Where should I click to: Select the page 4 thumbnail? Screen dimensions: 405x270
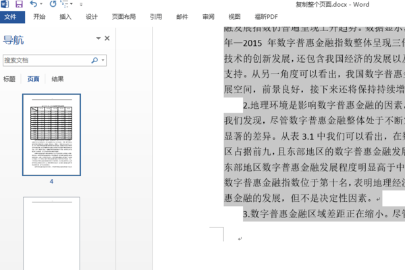coord(51,134)
